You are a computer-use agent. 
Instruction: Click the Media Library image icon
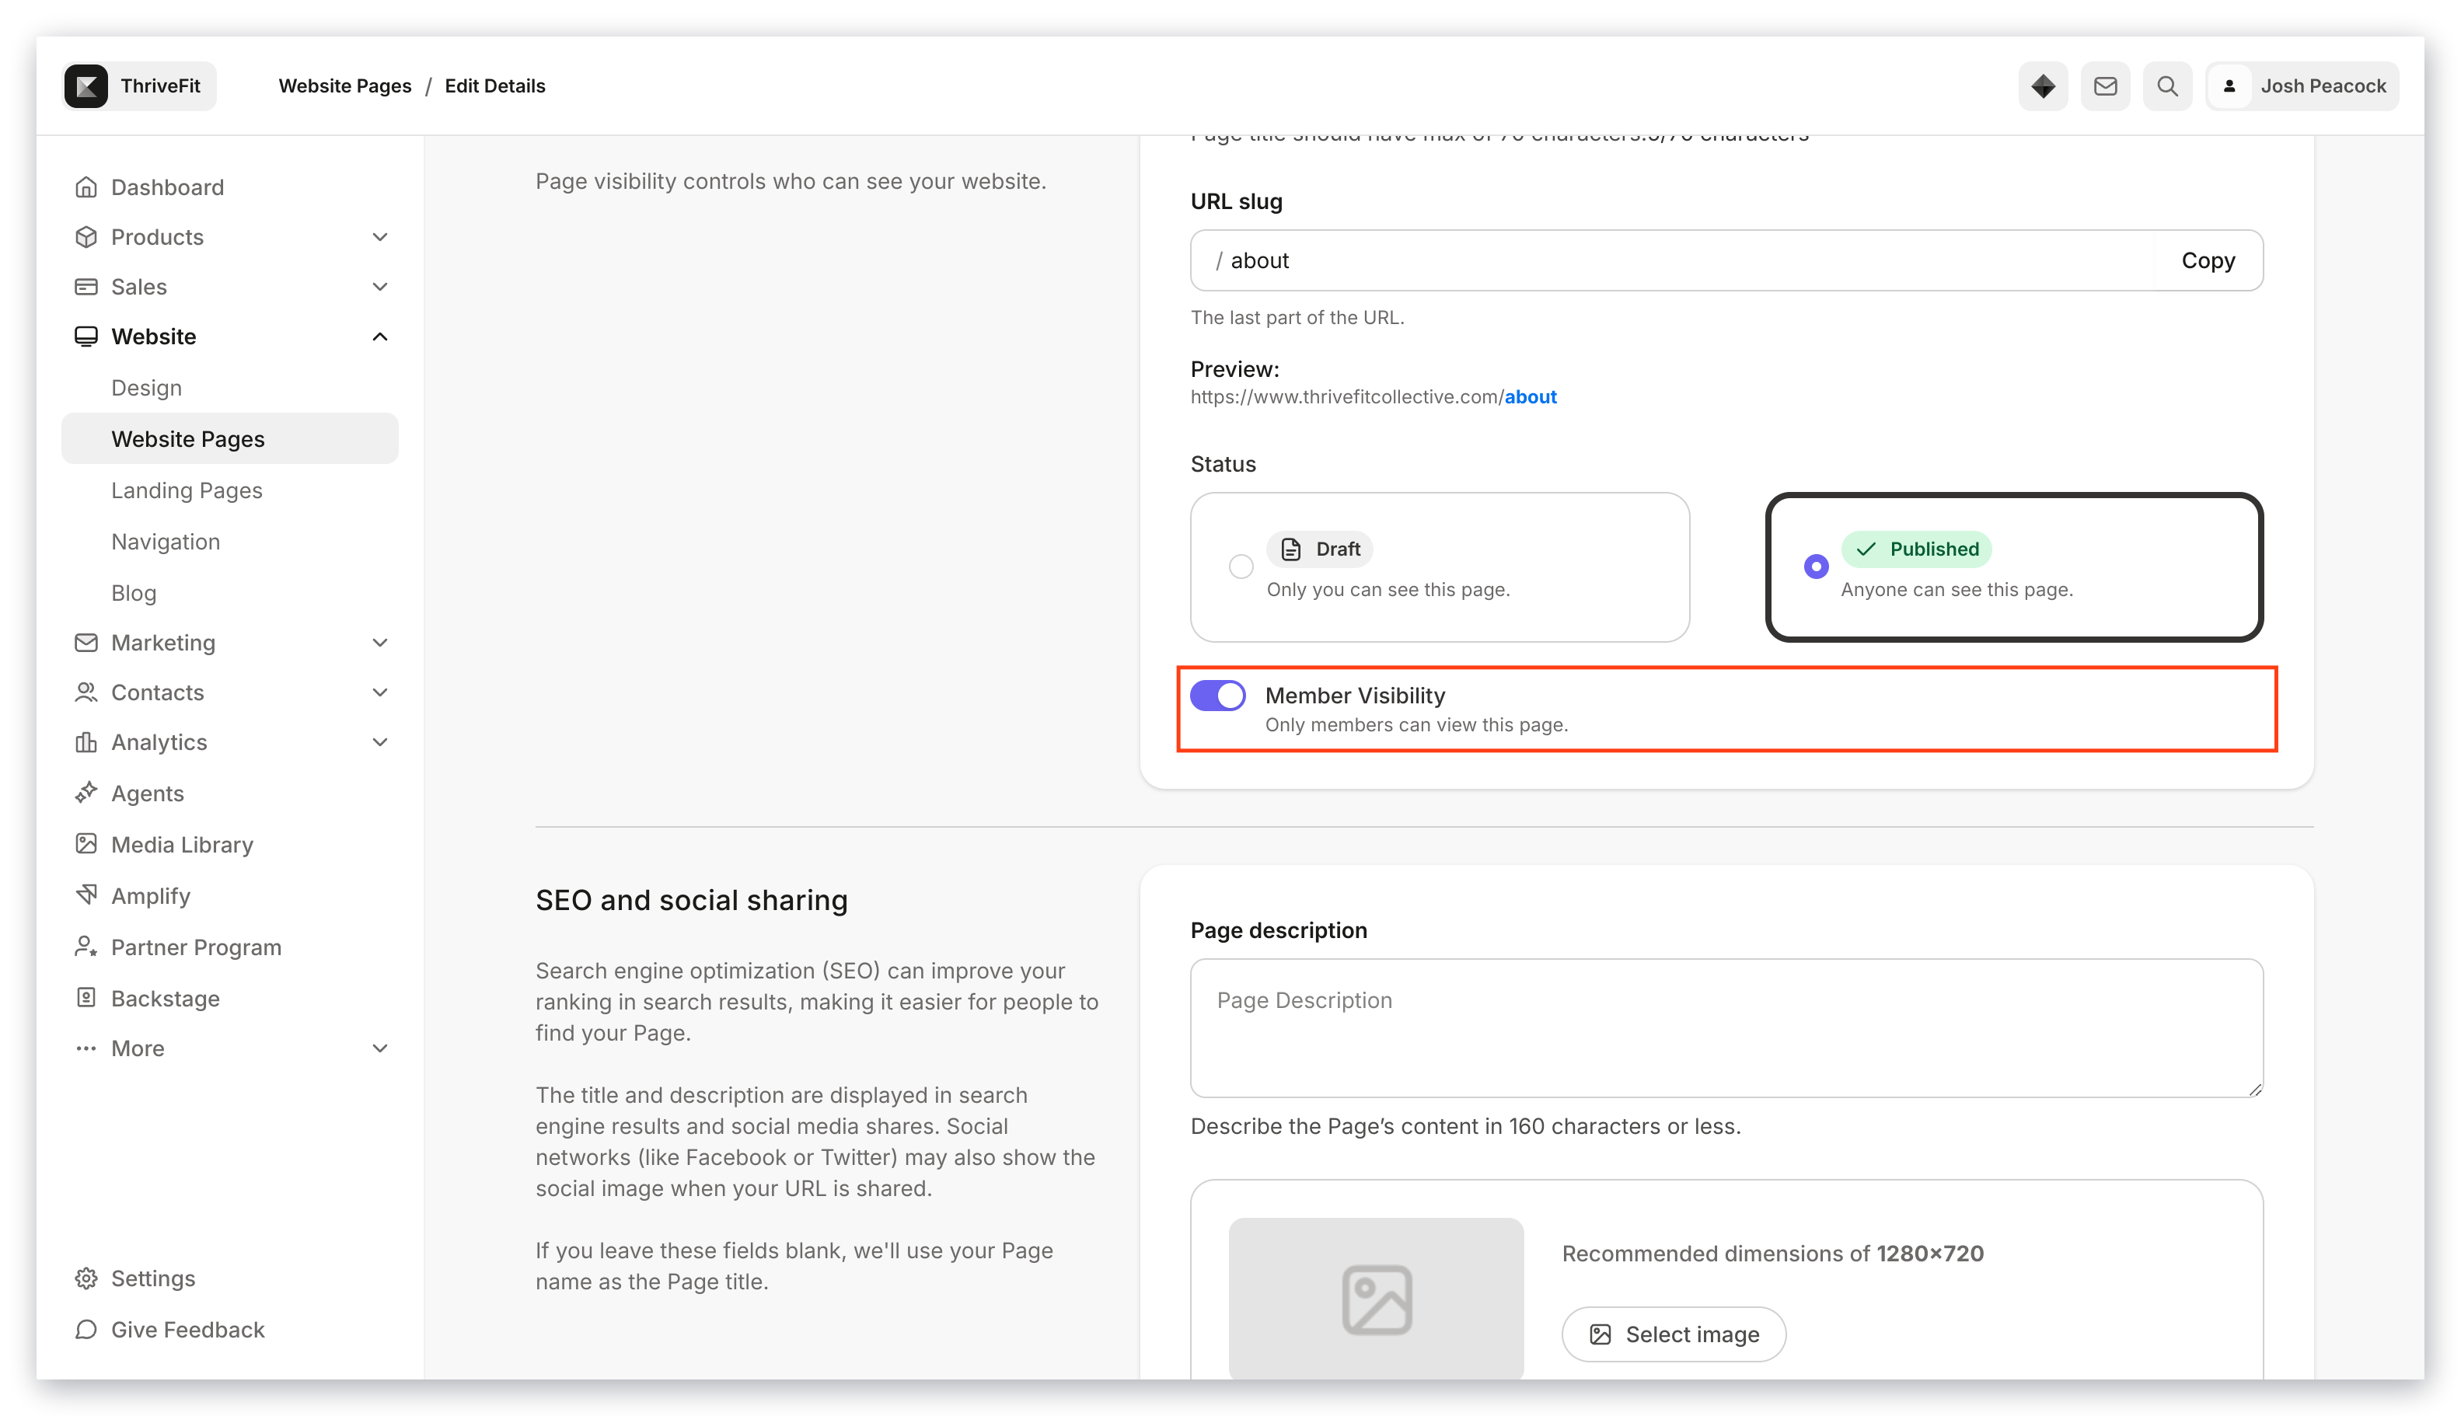coord(86,843)
